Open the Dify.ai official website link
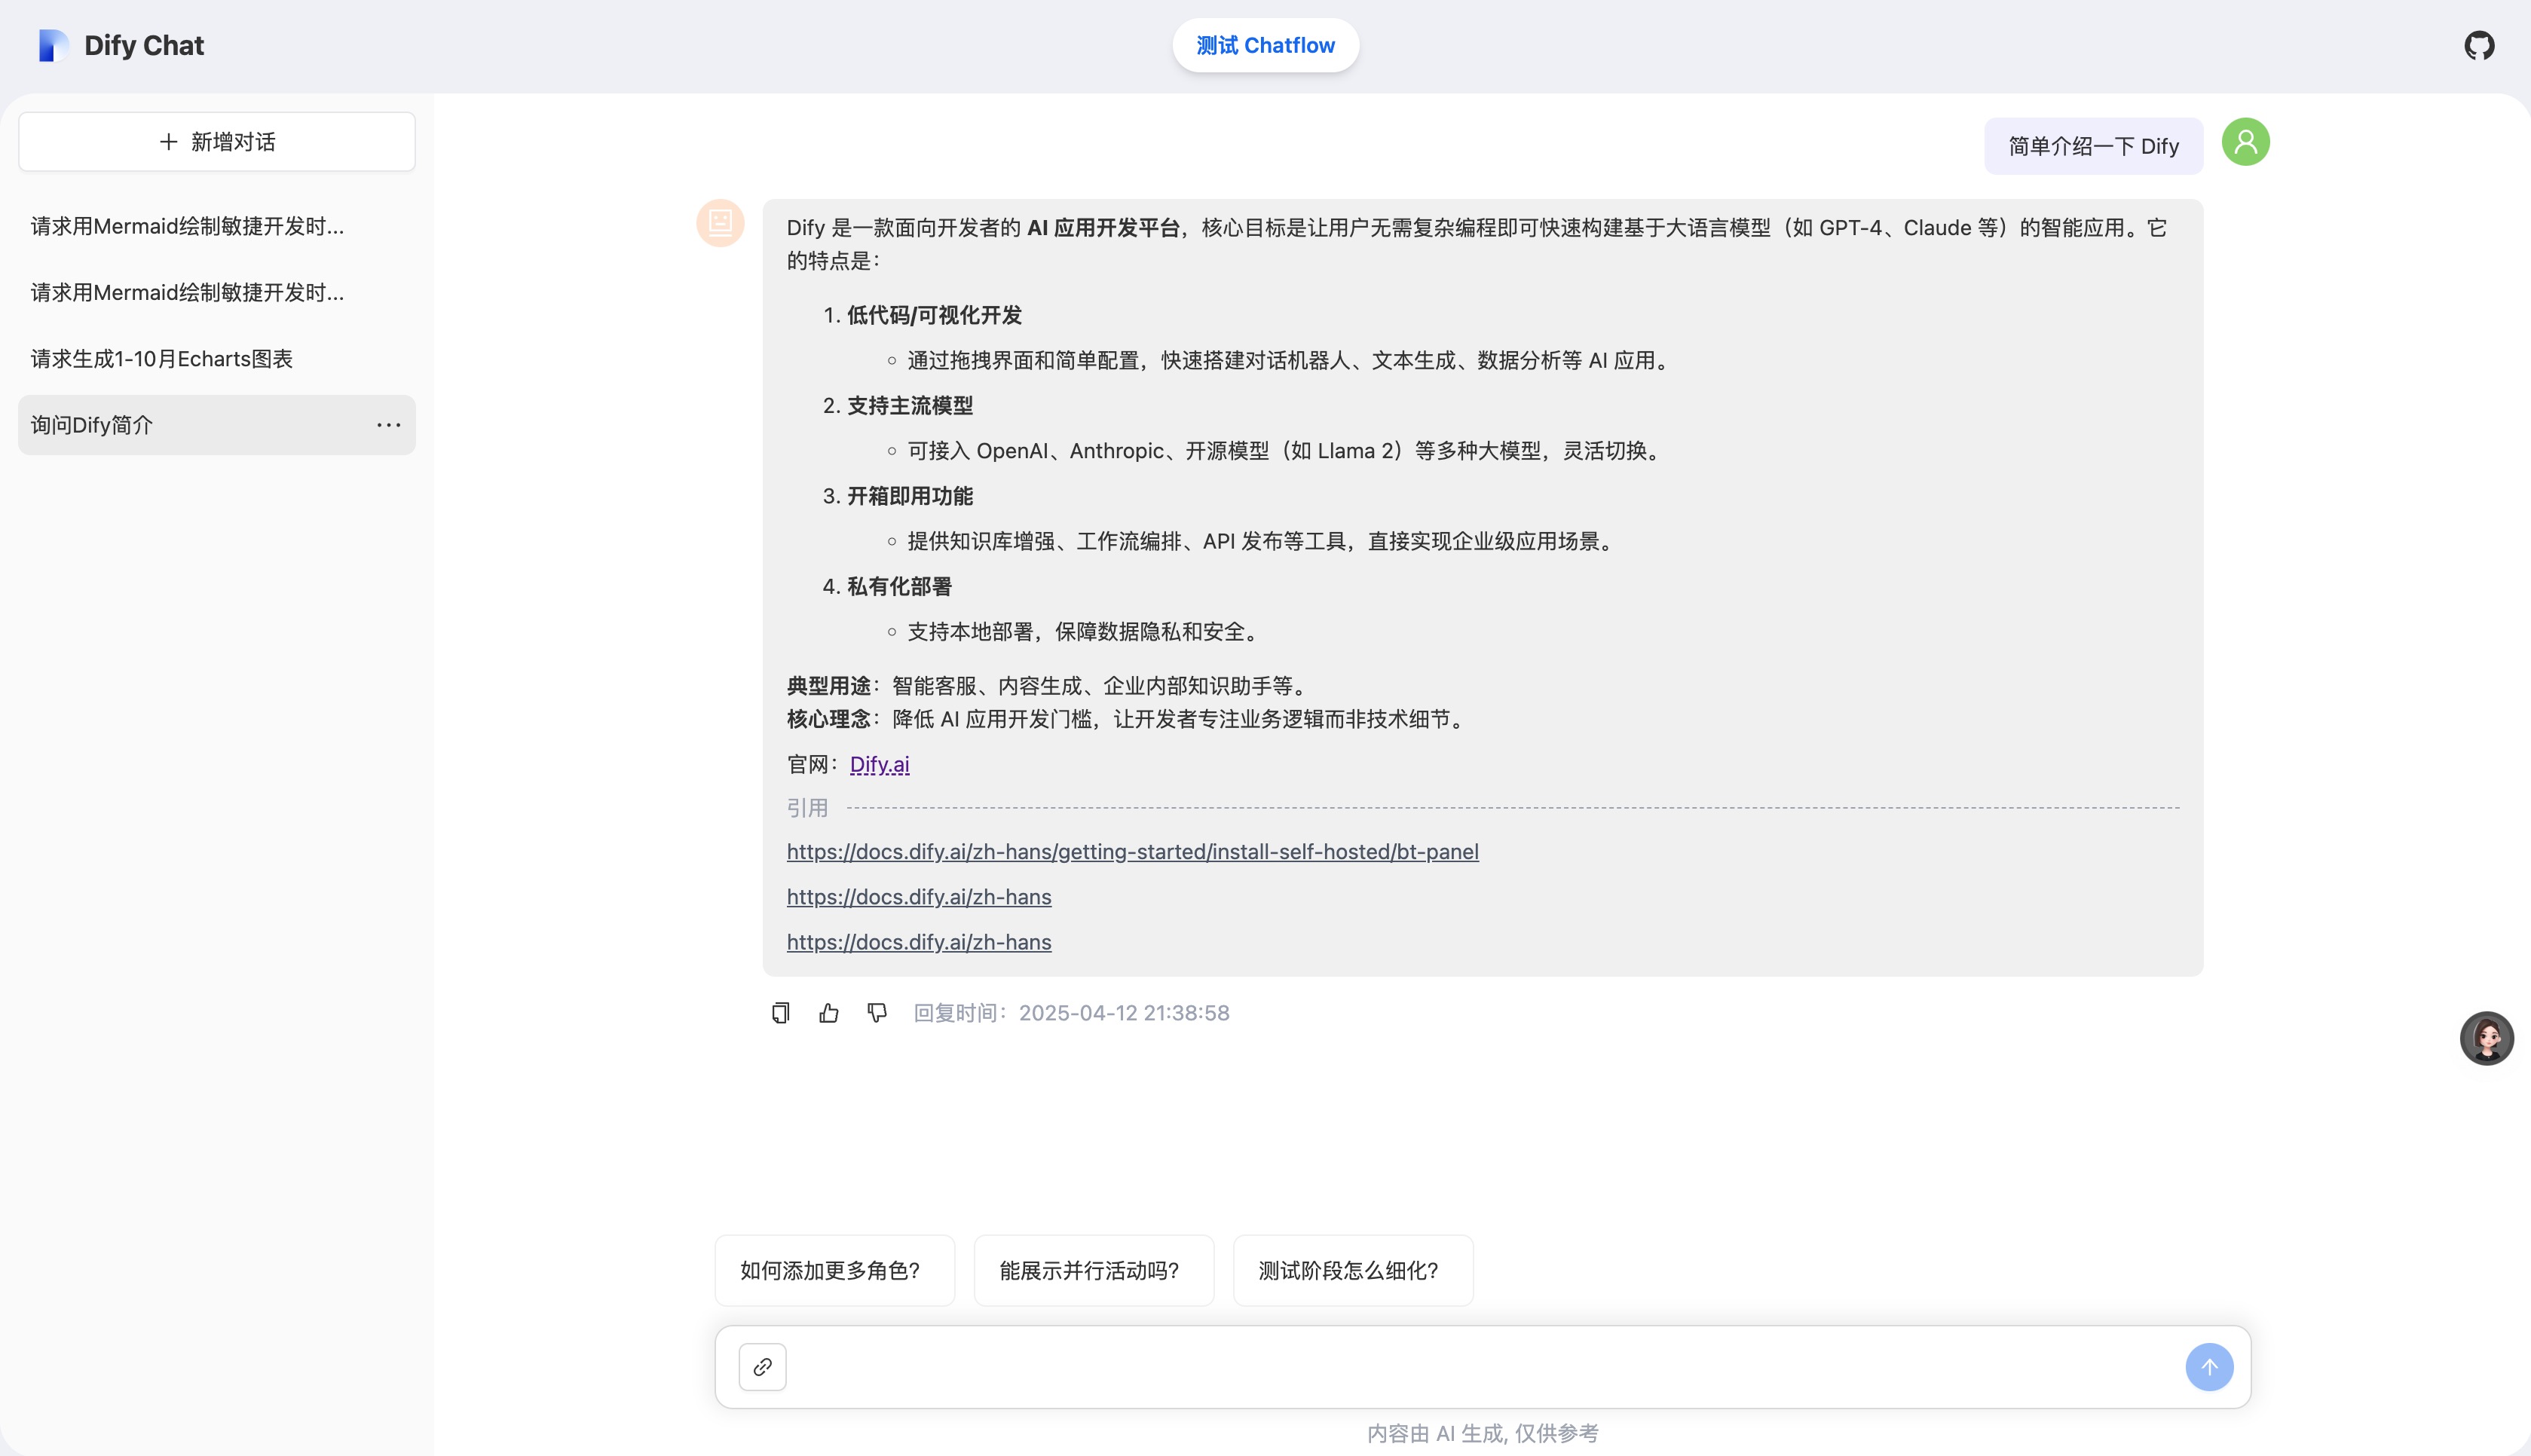 tap(879, 764)
